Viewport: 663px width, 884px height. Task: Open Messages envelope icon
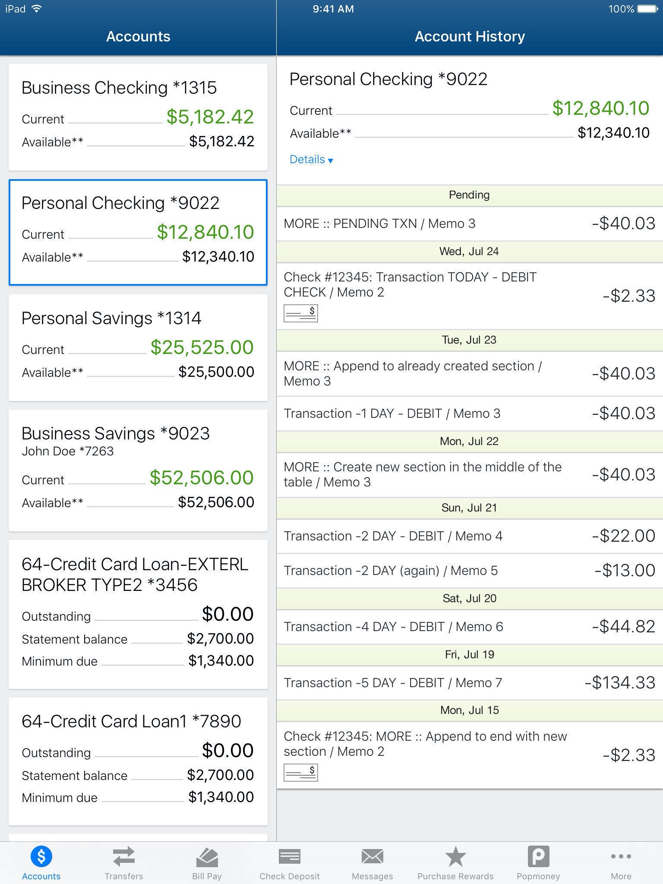coord(372,858)
